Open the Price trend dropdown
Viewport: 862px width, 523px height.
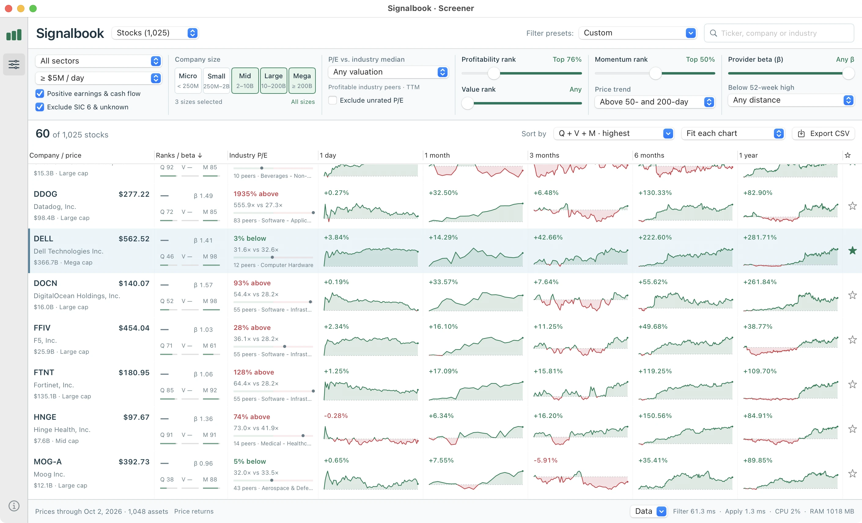click(x=654, y=102)
